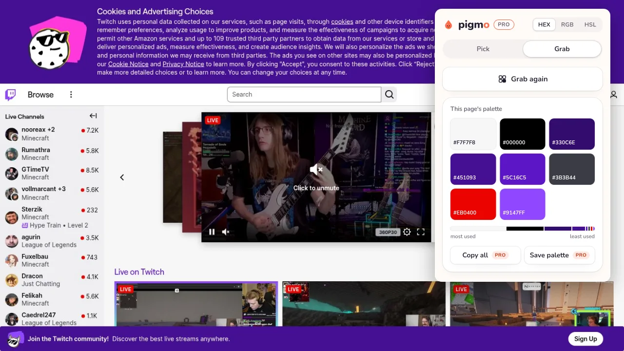Click the muted speaker overlay icon

316,170
